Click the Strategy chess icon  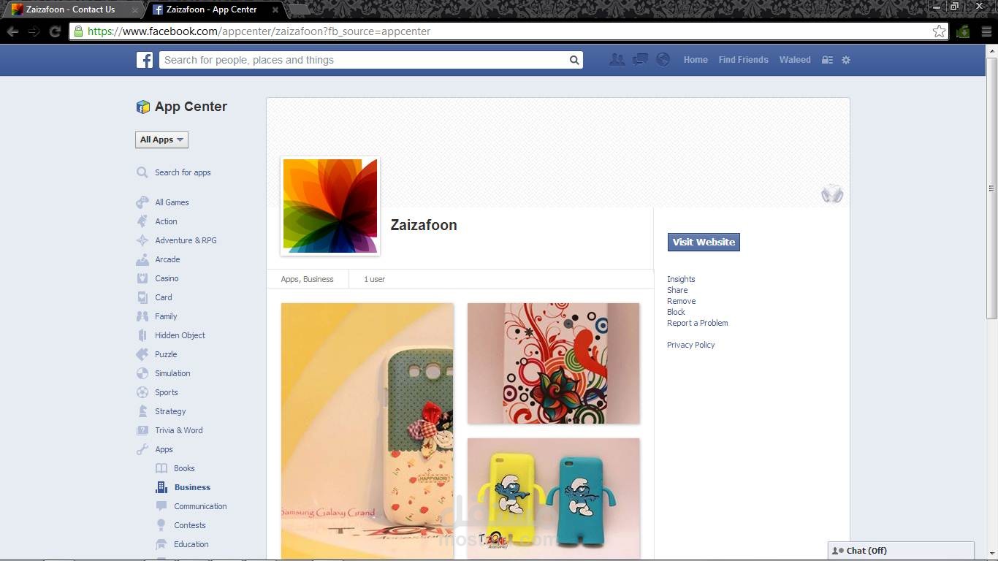point(142,411)
